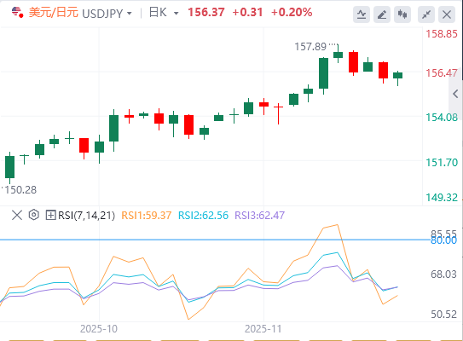Open RSI settings hexagon icon

point(34,215)
